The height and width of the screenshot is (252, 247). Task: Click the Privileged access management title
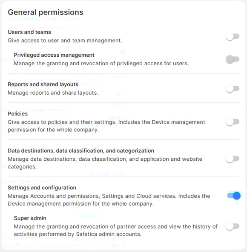pyautogui.click(x=54, y=55)
